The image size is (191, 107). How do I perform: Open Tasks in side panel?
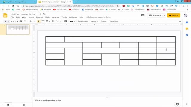coord(187,35)
